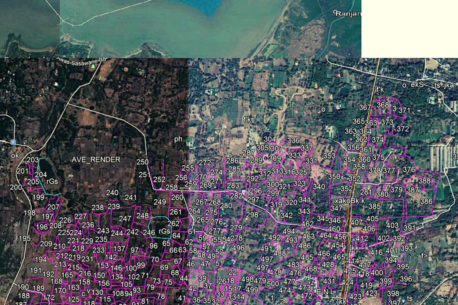Select the red place marker beside Ranjan

point(335,12)
